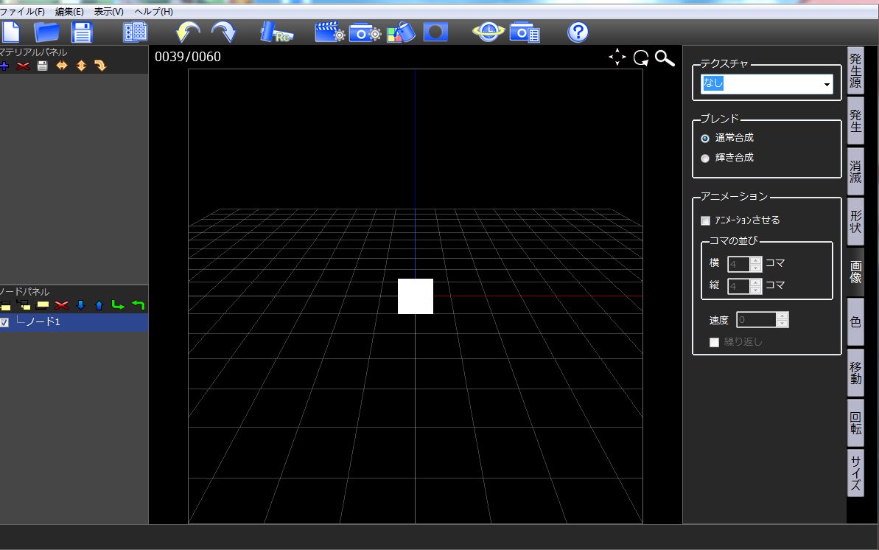Switch to the 色 side tab

(855, 322)
